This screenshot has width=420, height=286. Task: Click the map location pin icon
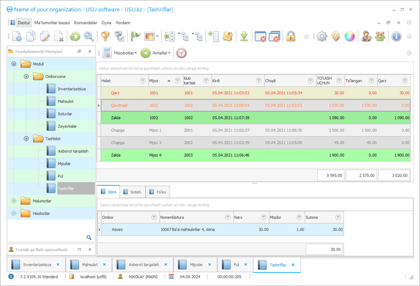pos(336,36)
